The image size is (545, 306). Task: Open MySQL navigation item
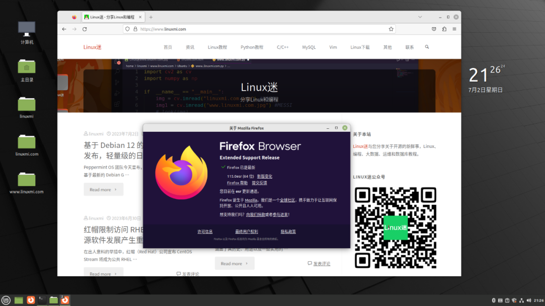point(309,47)
